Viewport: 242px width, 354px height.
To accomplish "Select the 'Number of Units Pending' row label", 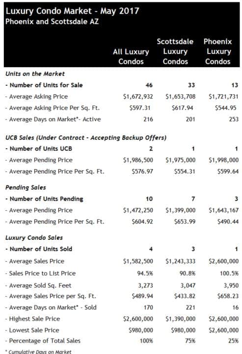I will (x=44, y=199).
